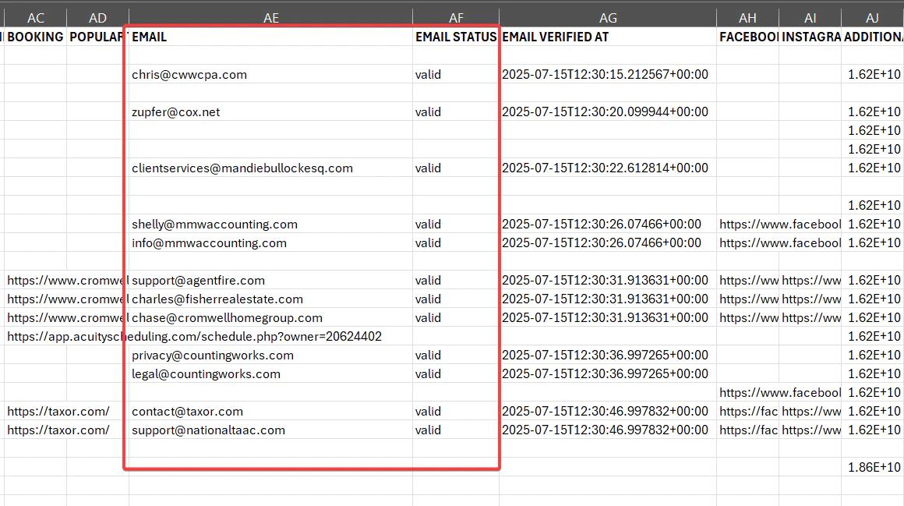The image size is (904, 506).
Task: Select timestamp 2025-07-15T12:30:15.212567+00:00
Action: coord(608,74)
